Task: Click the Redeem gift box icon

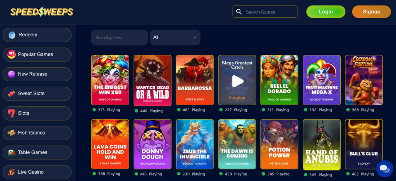Action: click(x=12, y=35)
